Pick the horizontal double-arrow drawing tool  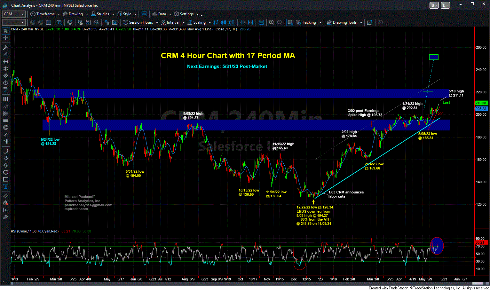point(5,61)
